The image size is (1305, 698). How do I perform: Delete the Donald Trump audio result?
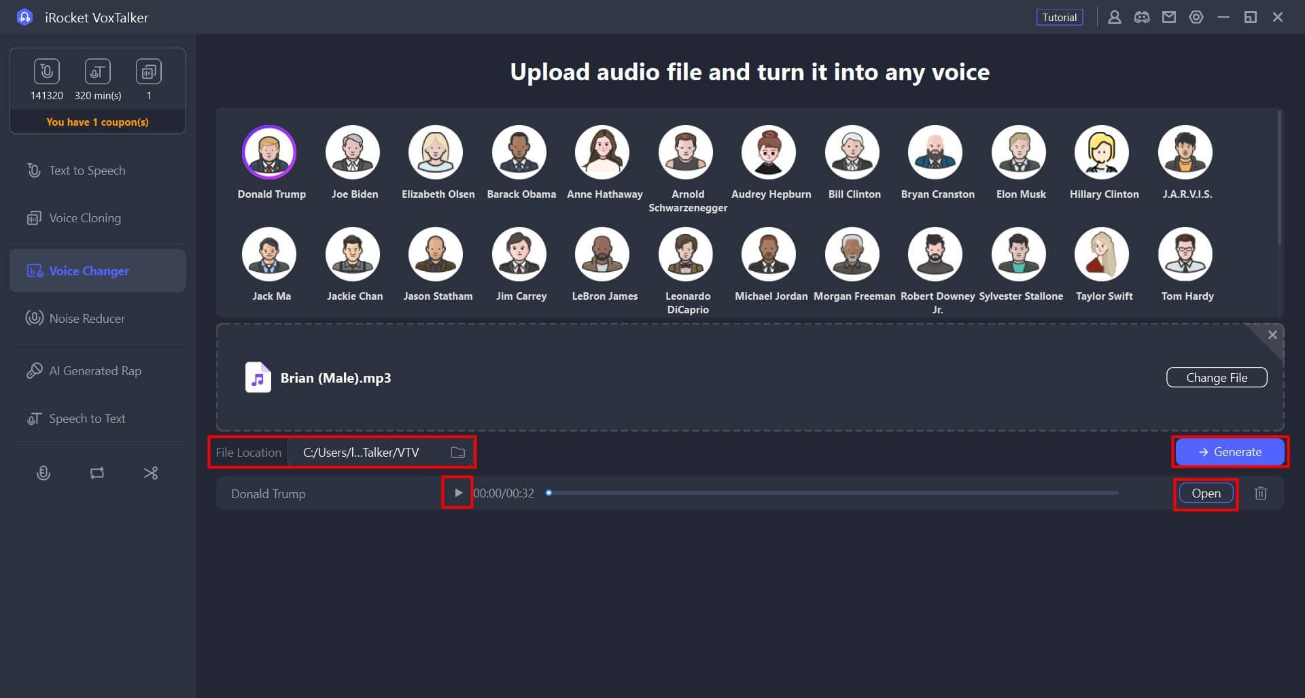[1261, 493]
